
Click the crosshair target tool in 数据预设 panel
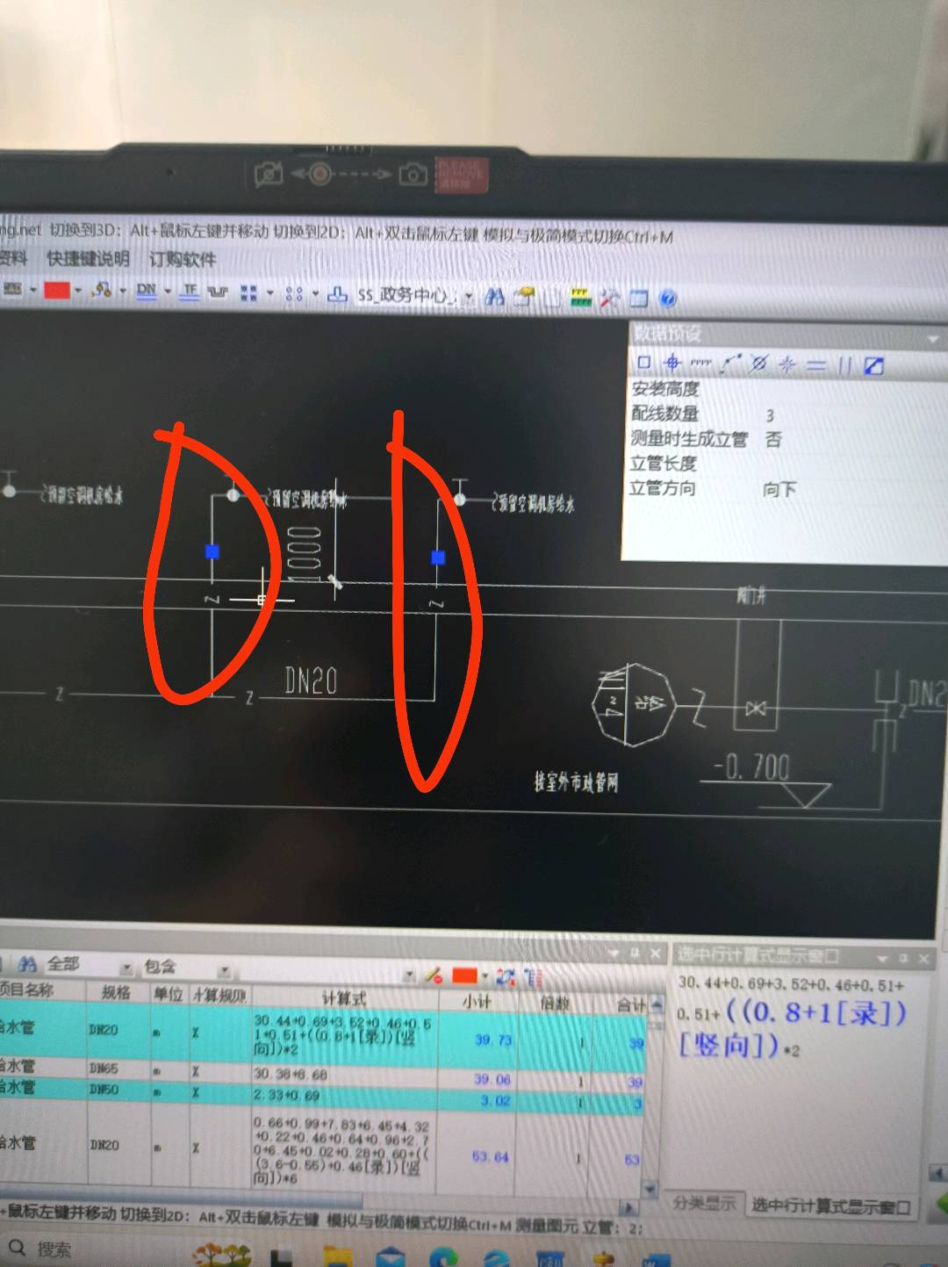click(672, 362)
